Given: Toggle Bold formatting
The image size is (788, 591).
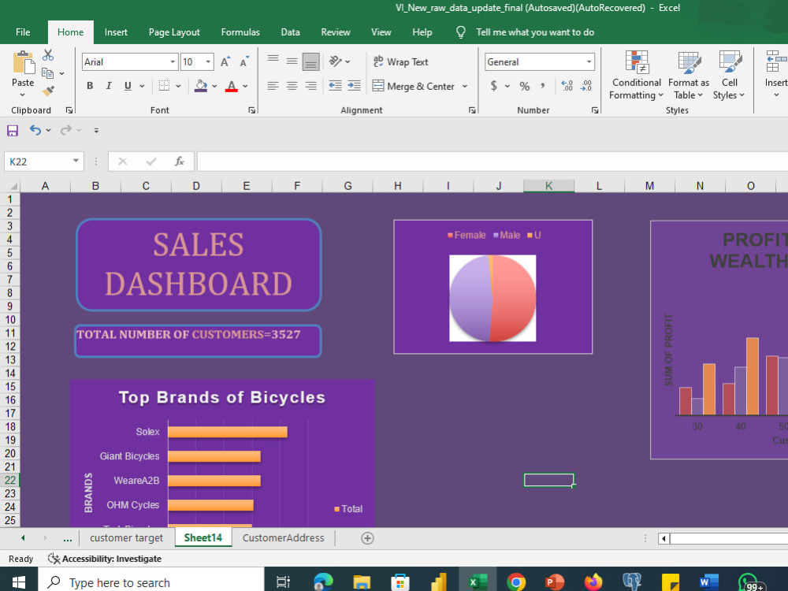Looking at the screenshot, I should pos(90,86).
